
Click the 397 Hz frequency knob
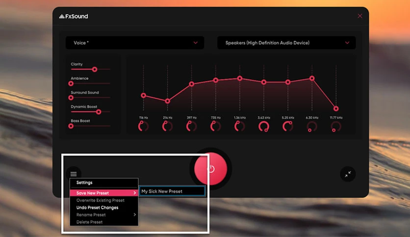(191, 126)
